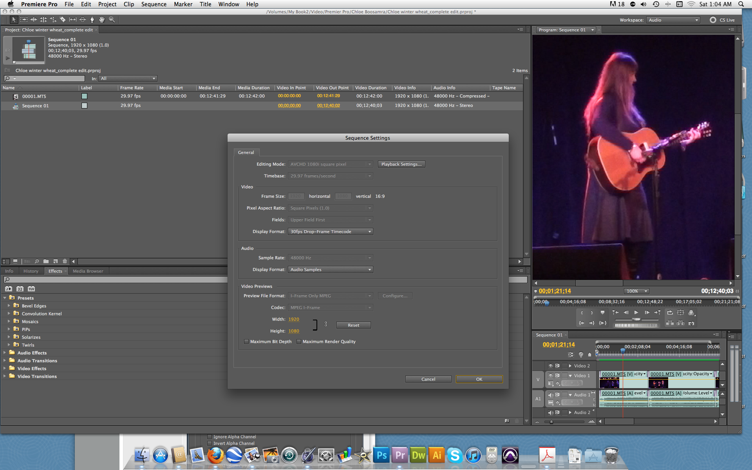This screenshot has height=470, width=752.
Task: Mute the Audio 2 track speaker
Action: [551, 412]
